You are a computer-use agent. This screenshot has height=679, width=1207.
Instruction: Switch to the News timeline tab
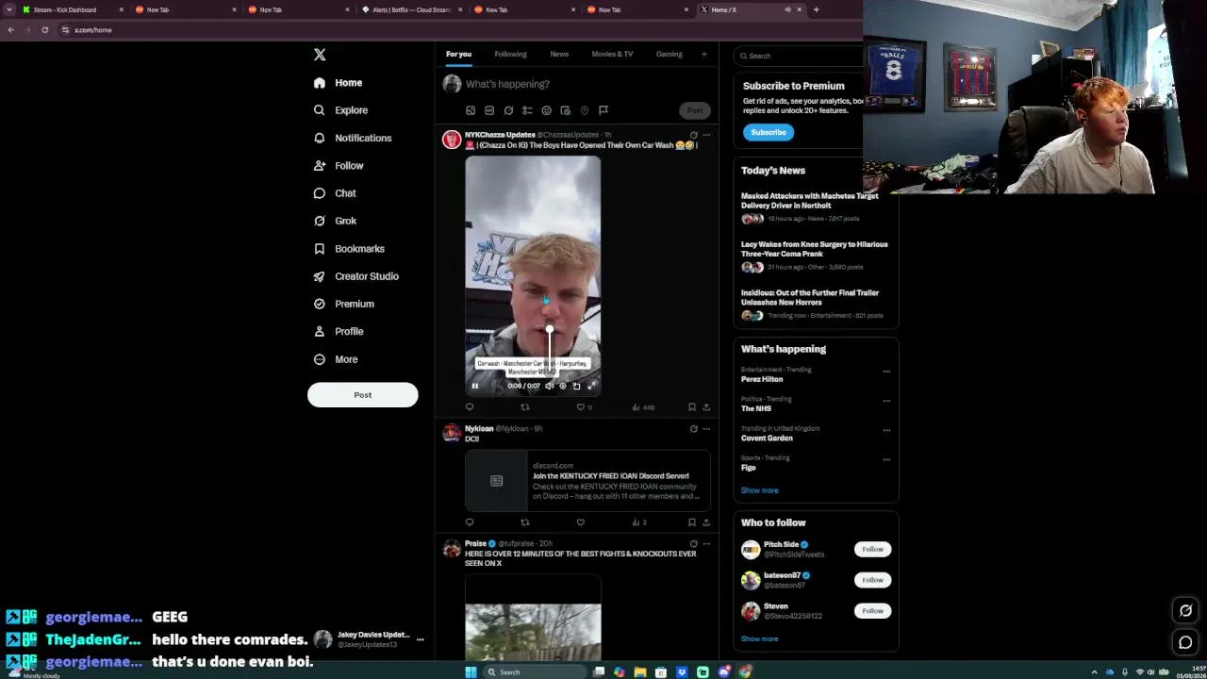pos(559,54)
